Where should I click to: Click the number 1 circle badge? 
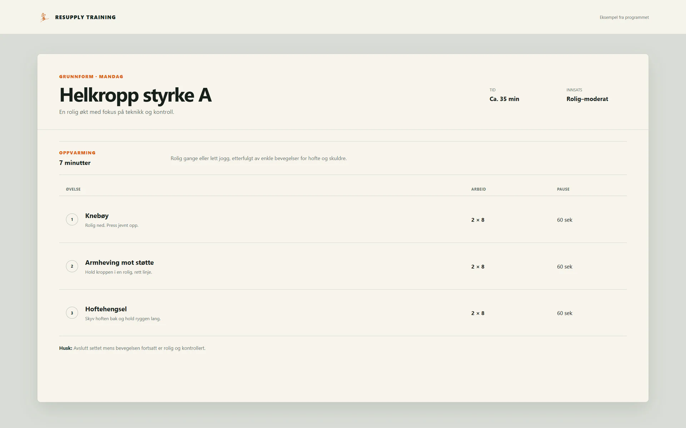point(72,219)
